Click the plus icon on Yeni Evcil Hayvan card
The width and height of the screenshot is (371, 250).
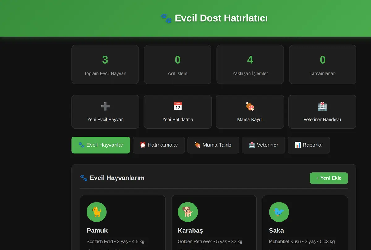tap(105, 106)
